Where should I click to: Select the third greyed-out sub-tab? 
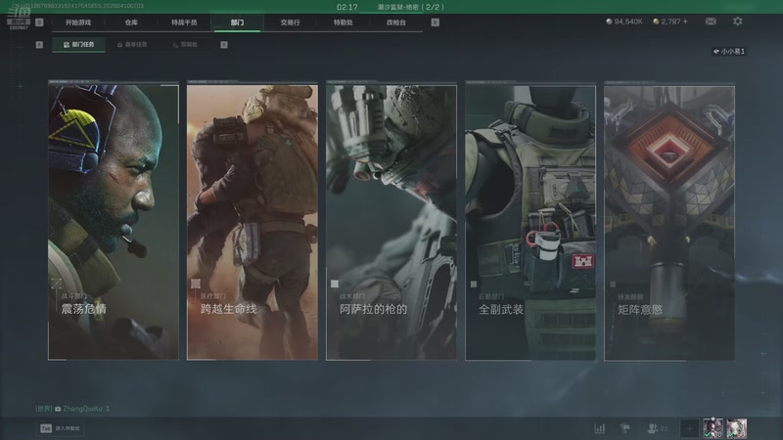point(185,44)
